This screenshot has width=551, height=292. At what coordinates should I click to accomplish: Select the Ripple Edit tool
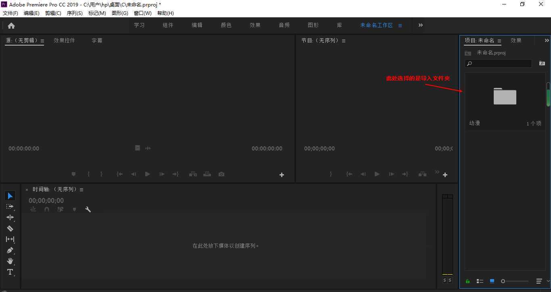[10, 217]
